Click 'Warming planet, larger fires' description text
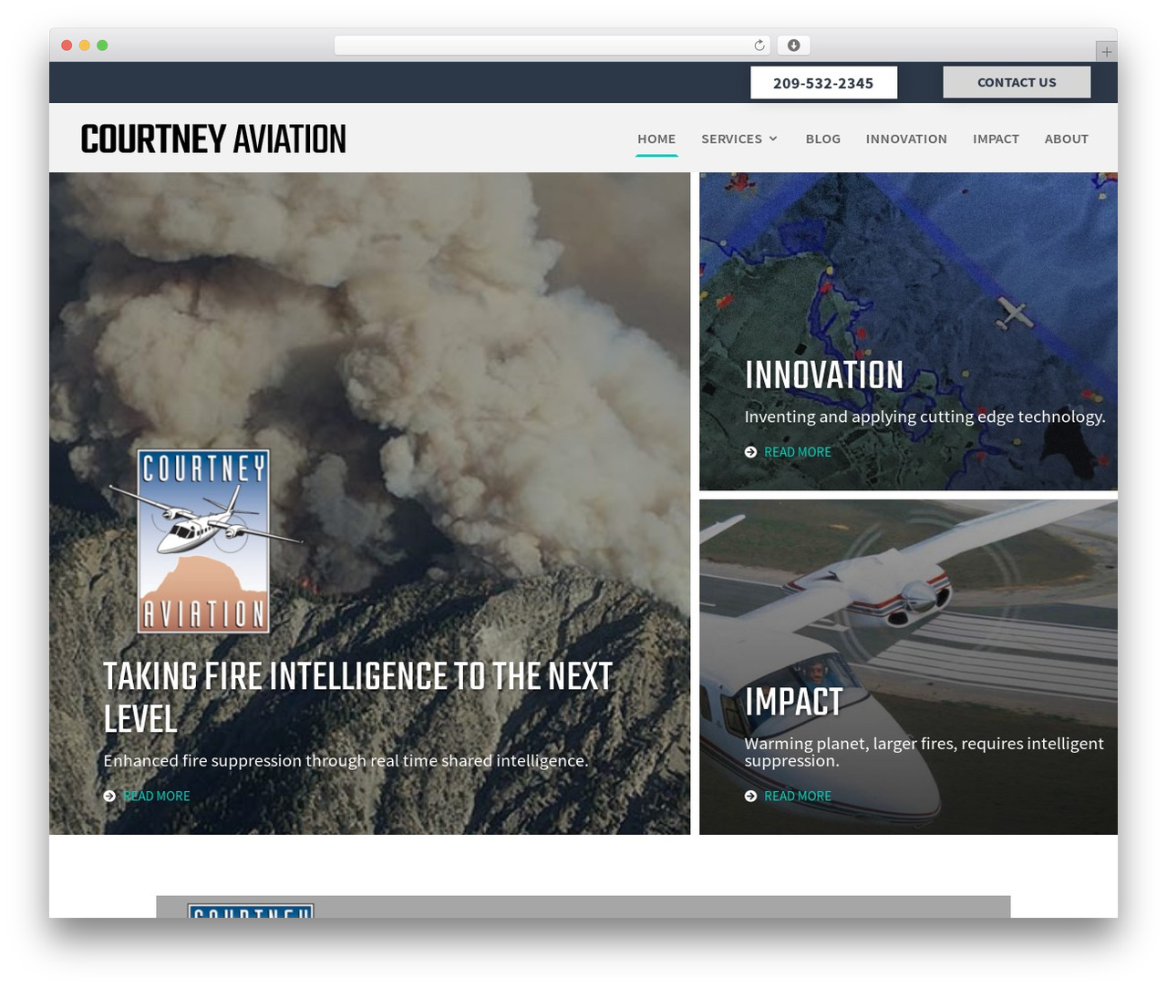 pos(924,752)
